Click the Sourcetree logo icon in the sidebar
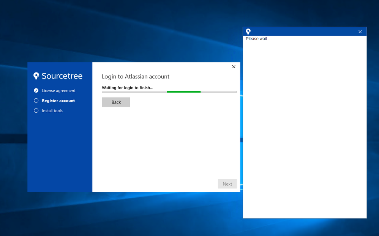379x236 pixels. [36, 76]
